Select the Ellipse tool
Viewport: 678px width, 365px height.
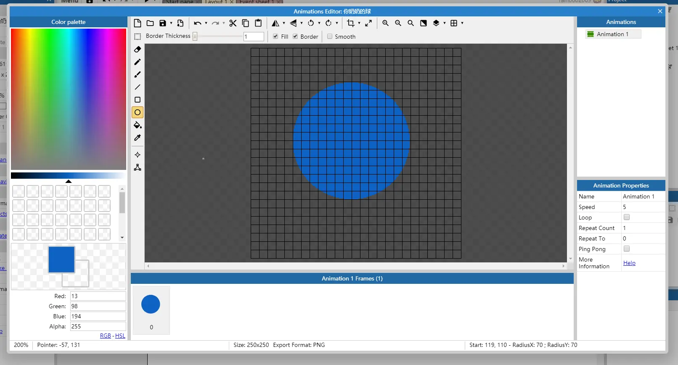[138, 112]
